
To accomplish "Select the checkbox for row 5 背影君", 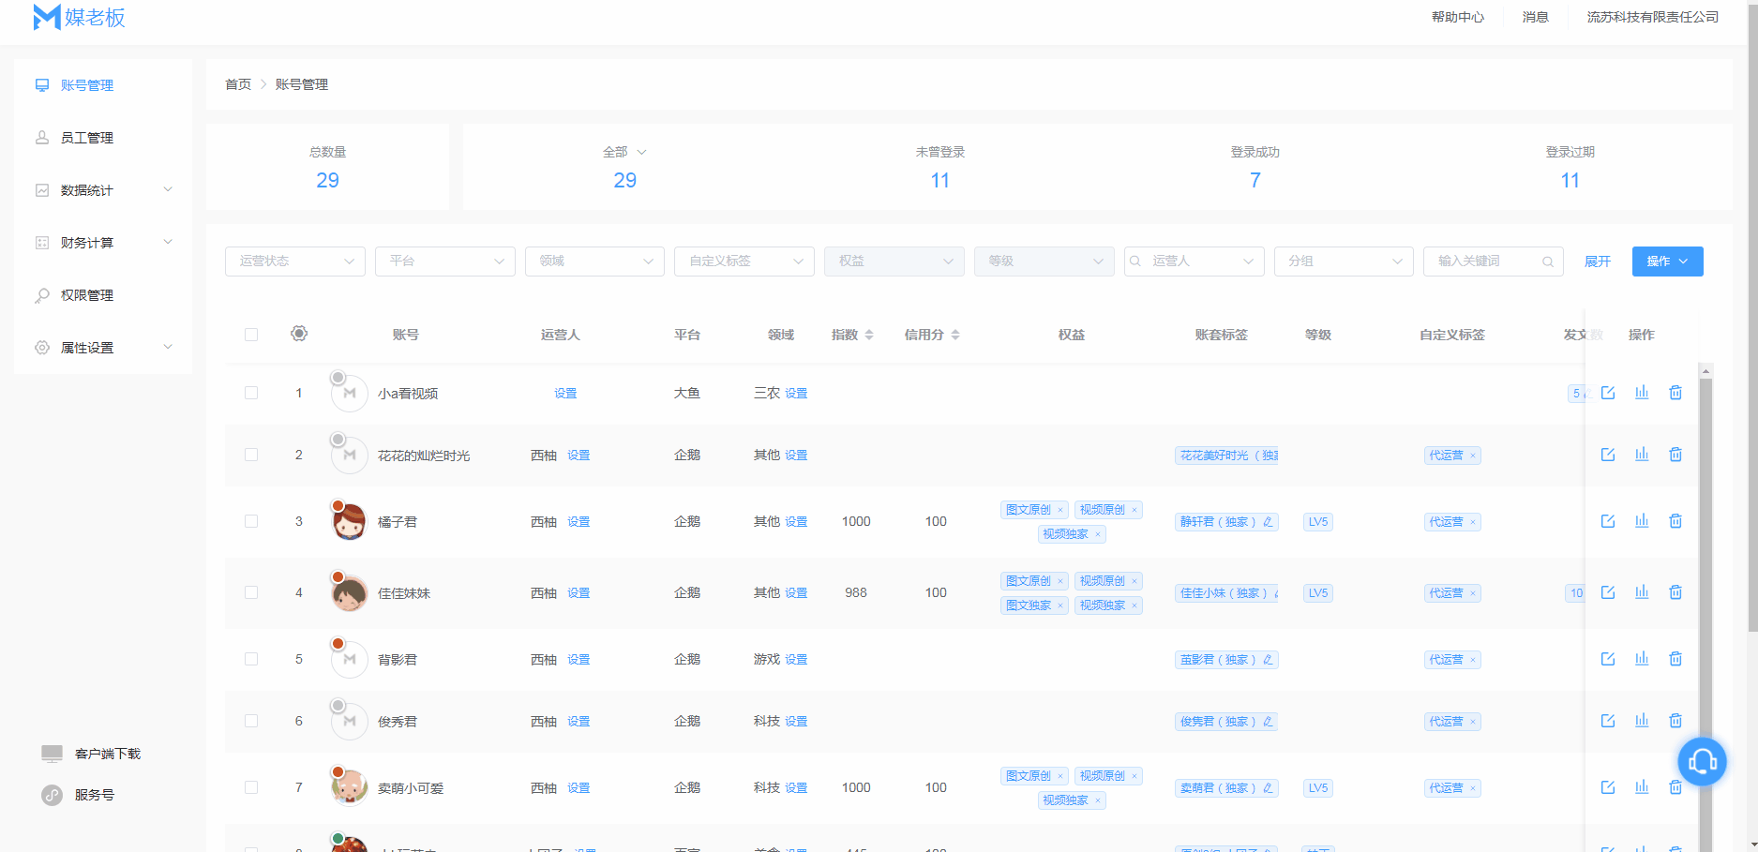I will pos(251,659).
